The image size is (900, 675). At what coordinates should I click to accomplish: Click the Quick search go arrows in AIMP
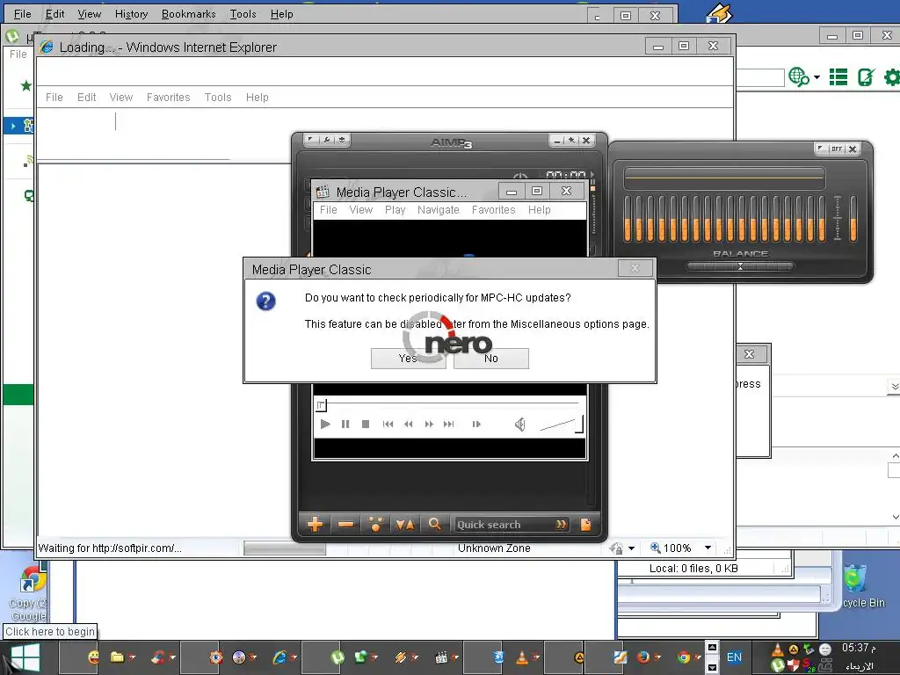[561, 525]
